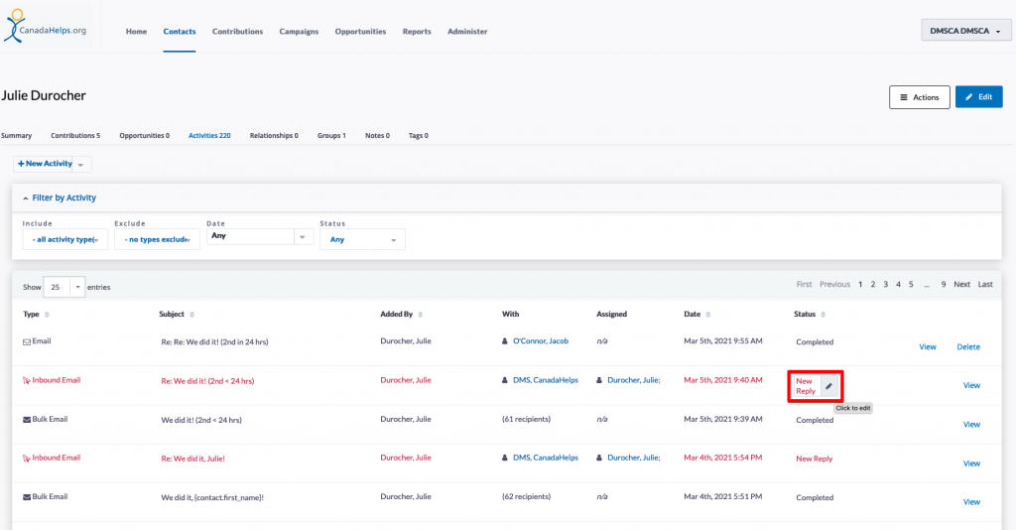
Task: Go to page 2 of activities
Action: tap(873, 285)
